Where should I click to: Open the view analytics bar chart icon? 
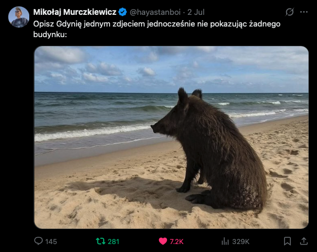[x=225, y=241]
